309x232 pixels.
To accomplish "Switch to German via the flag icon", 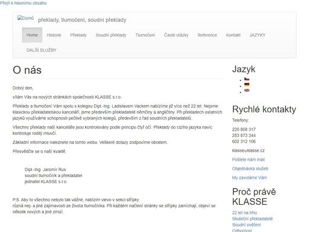I will (247, 85).
